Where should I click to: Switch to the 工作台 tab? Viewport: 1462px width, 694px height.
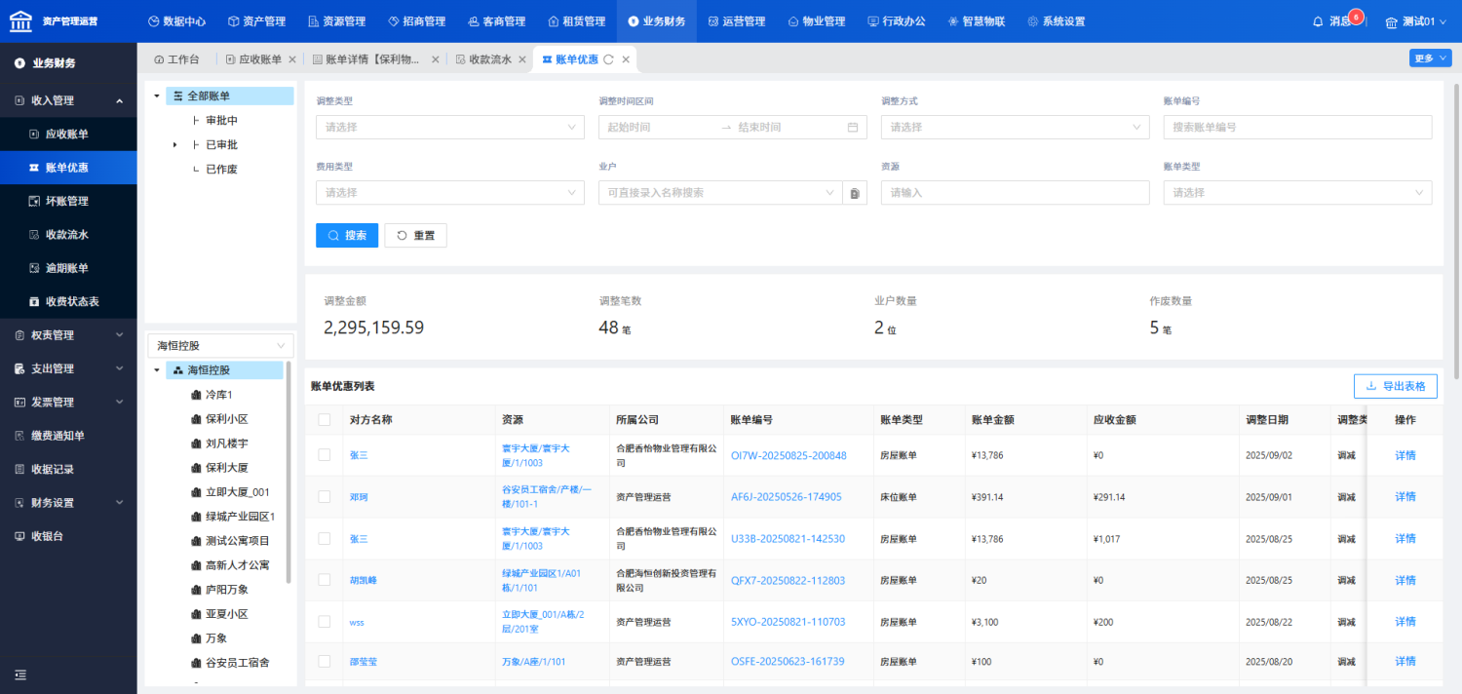pos(176,59)
